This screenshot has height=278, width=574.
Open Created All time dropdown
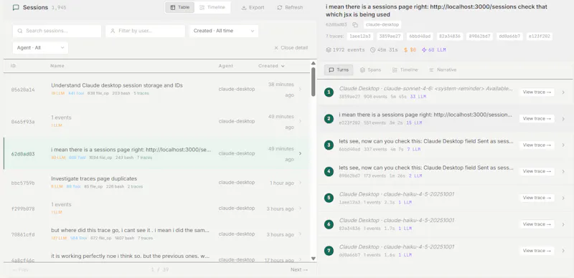click(x=224, y=31)
